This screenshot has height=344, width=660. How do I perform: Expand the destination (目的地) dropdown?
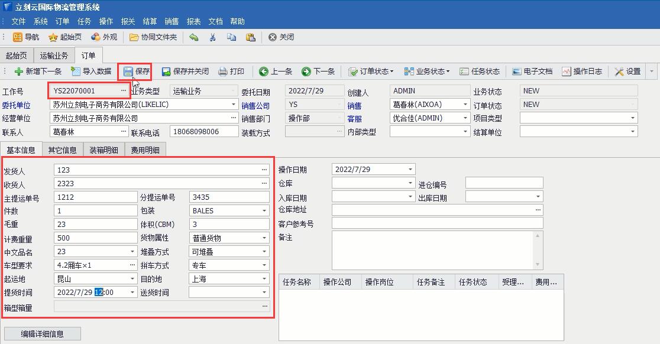point(264,279)
